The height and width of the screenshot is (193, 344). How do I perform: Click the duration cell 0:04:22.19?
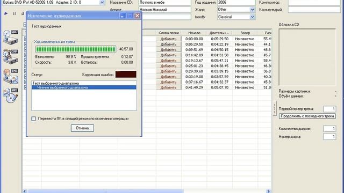pos(220,44)
